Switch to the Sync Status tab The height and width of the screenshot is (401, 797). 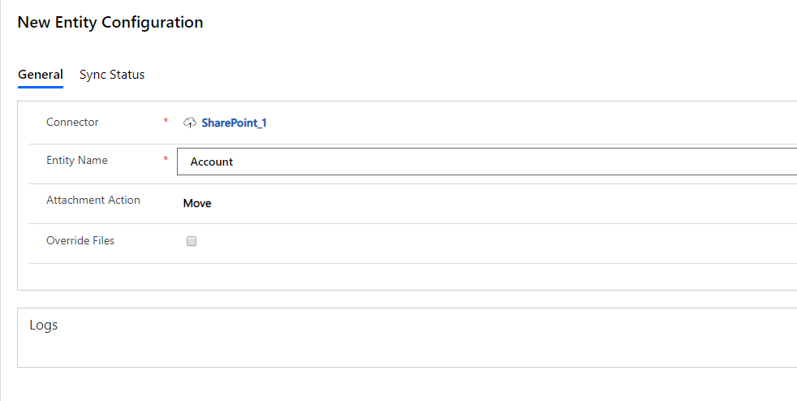[x=112, y=74]
